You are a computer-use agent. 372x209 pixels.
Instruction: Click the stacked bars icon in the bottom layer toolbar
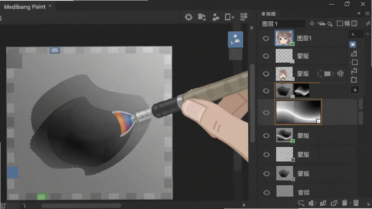323,203
